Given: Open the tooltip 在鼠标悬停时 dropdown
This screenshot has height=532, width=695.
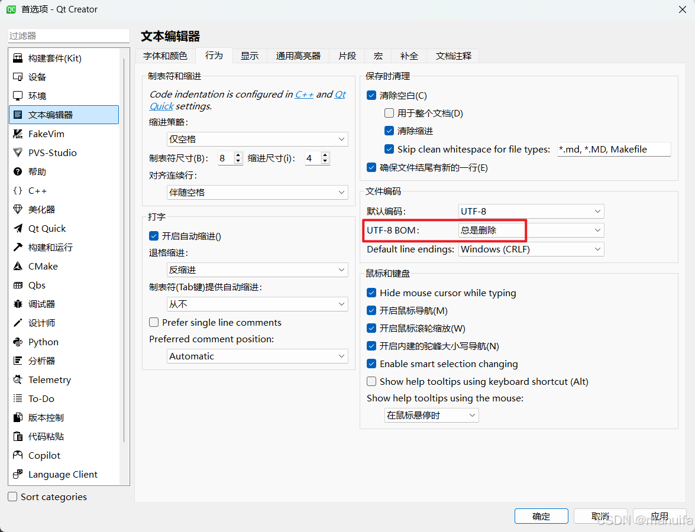Looking at the screenshot, I should click(431, 415).
